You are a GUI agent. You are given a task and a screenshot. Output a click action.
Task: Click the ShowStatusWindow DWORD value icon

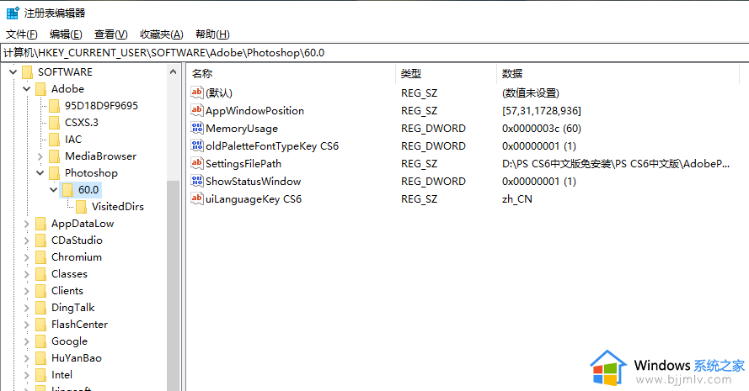(x=197, y=181)
